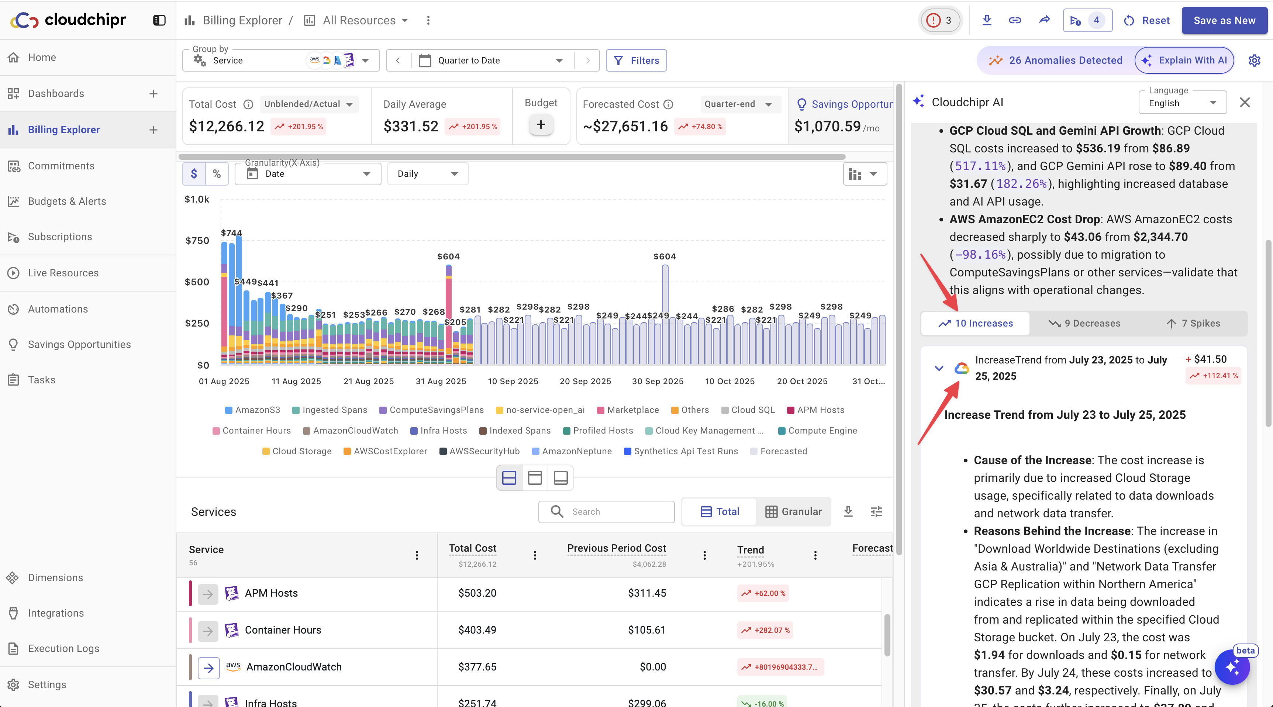Open Commitments in the sidebar
The height and width of the screenshot is (707, 1273).
click(88, 166)
